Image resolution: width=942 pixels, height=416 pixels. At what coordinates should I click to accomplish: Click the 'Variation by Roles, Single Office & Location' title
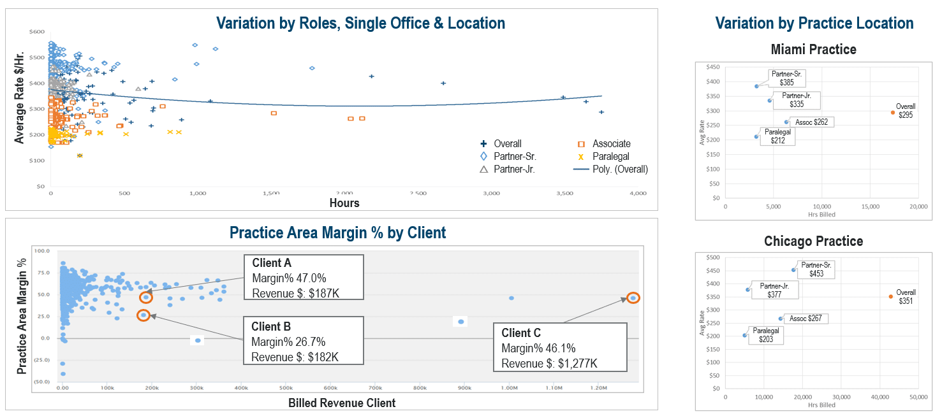tap(361, 24)
